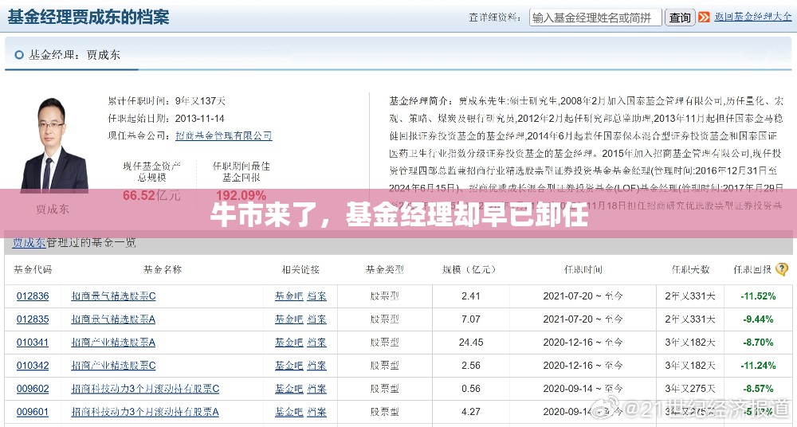Open fund code 010341 link
797x427 pixels.
click(x=33, y=343)
